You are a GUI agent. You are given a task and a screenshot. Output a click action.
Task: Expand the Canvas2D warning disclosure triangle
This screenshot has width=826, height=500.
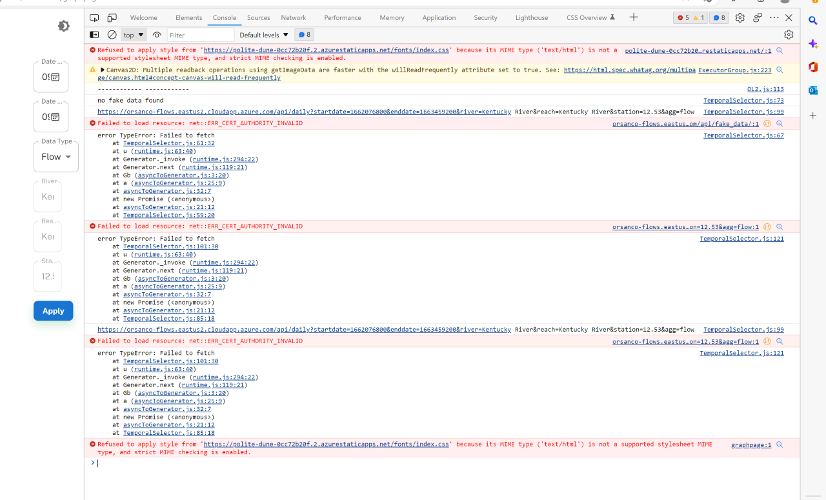pyautogui.click(x=103, y=70)
